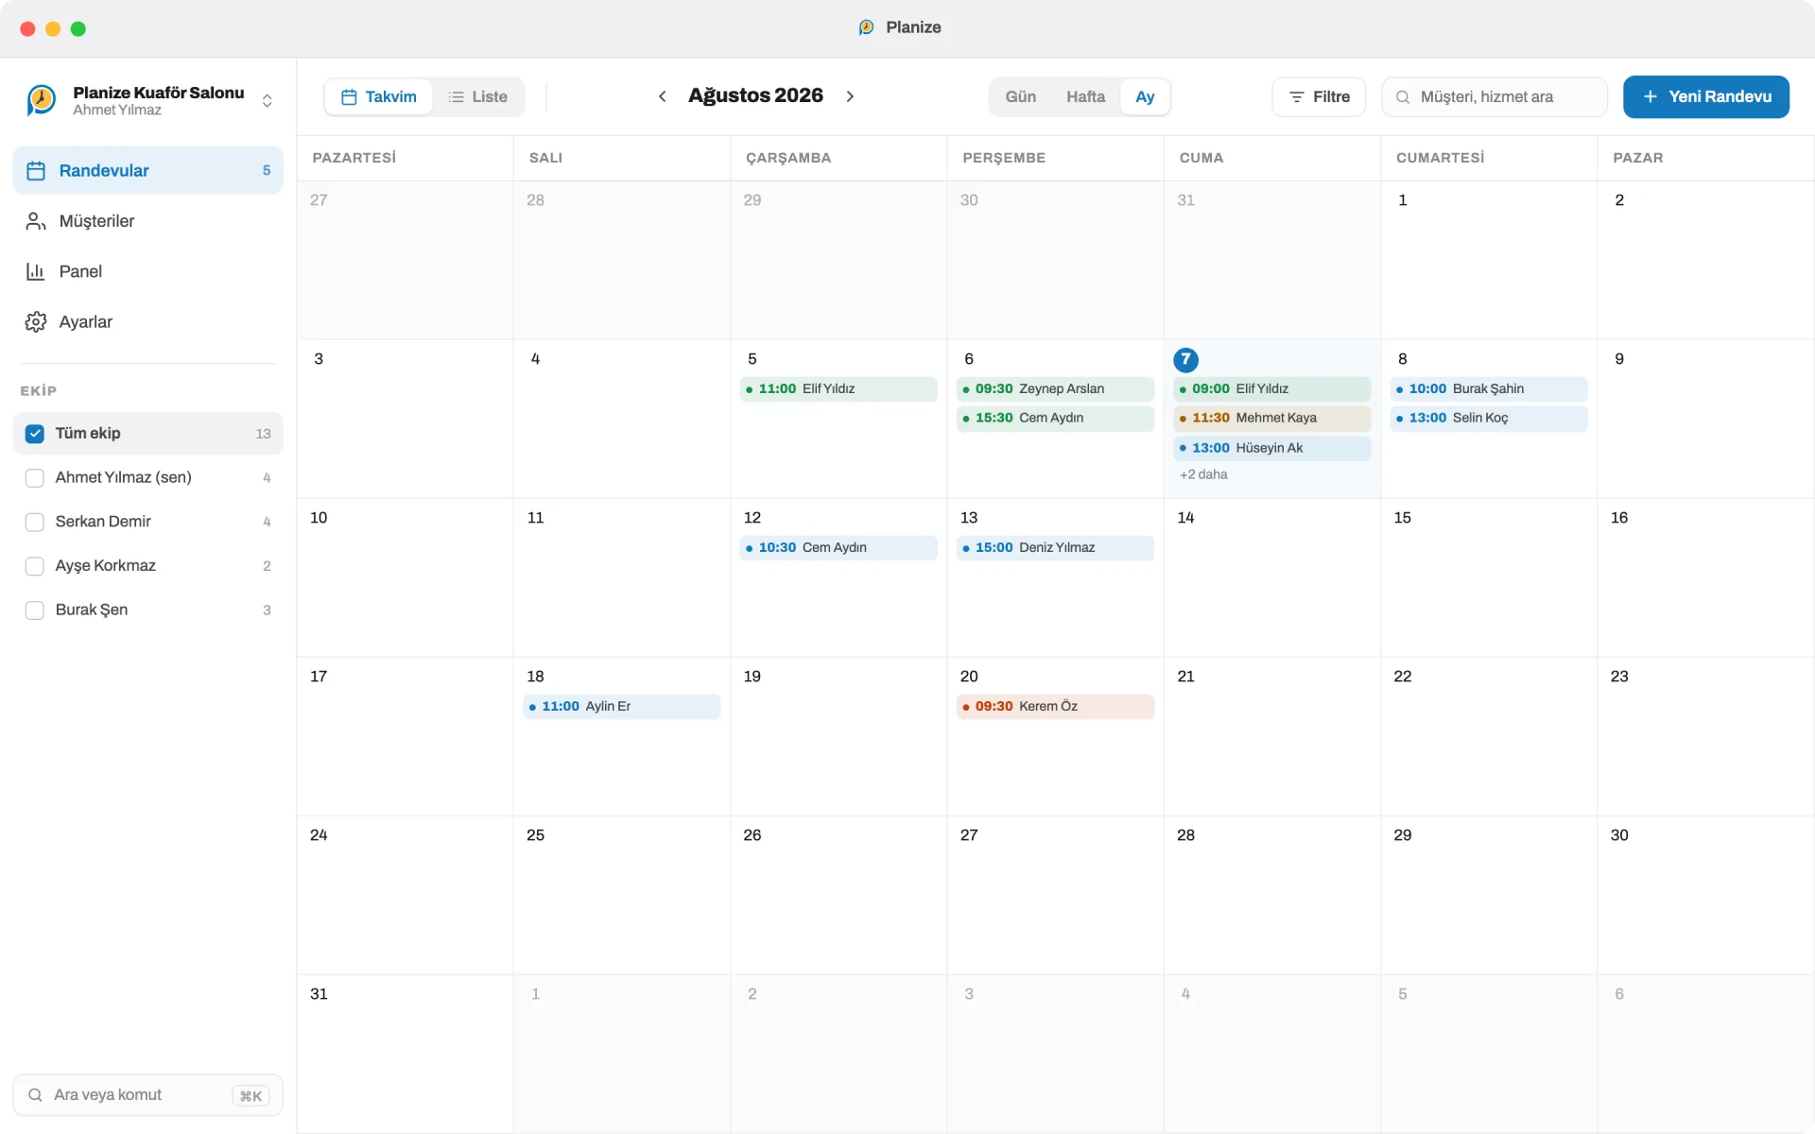Click the search magnifier in Müşteri search field
This screenshot has width=1815, height=1134.
click(1403, 97)
